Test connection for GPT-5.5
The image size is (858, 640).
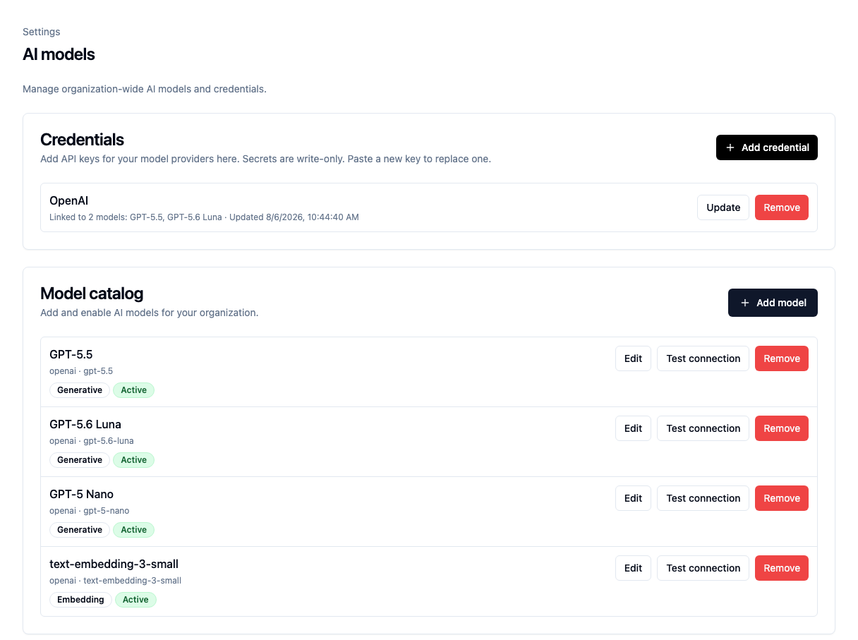pyautogui.click(x=703, y=358)
